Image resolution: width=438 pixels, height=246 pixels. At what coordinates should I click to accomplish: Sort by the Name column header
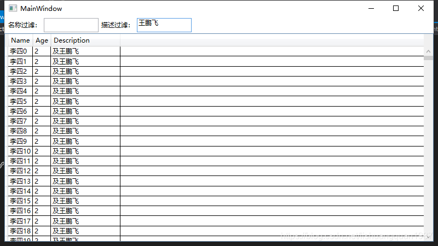(x=20, y=40)
